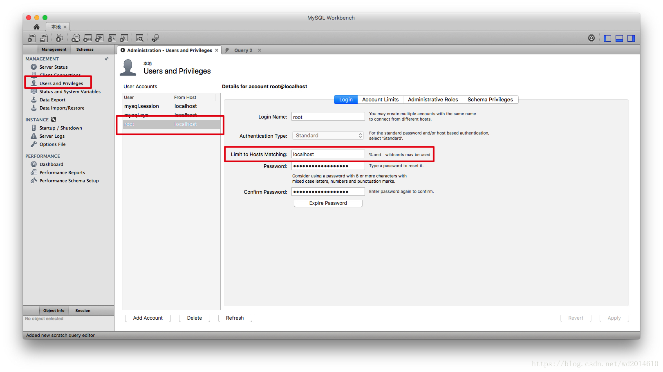
Task: Click the Delete account button
Action: point(195,318)
